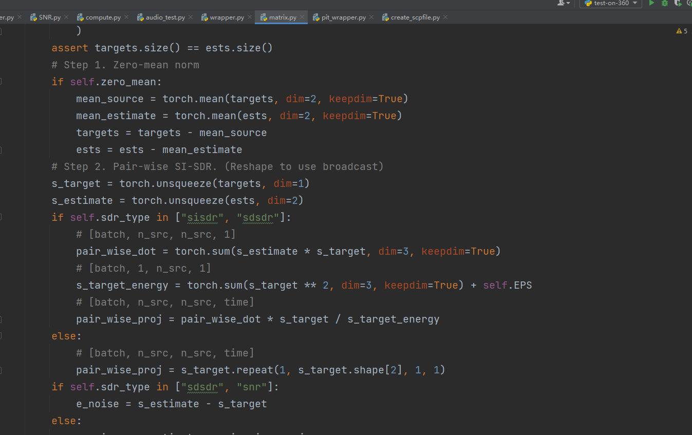
Task: Click the run-with-profiler icon on the toolbar
Action: [677, 4]
